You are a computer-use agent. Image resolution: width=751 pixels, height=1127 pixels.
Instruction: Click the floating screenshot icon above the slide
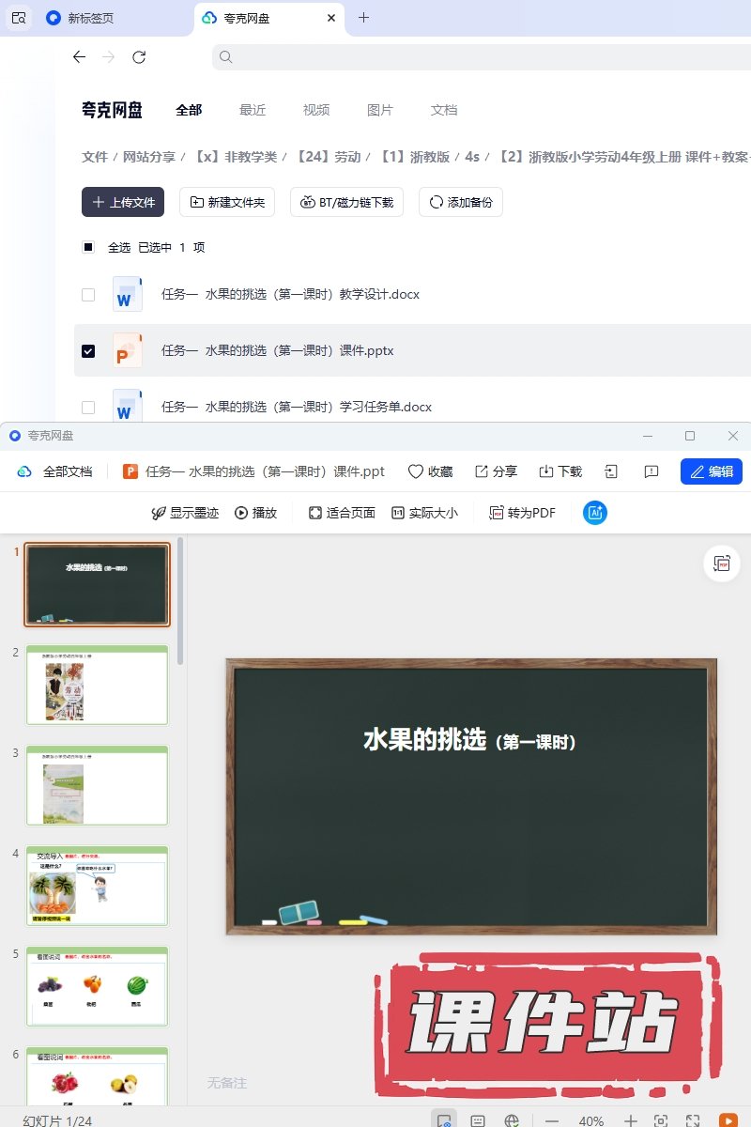click(x=722, y=563)
